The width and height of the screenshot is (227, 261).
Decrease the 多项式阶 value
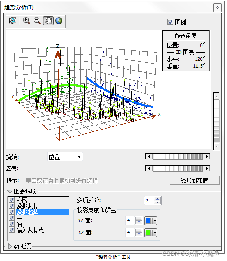click(157, 202)
